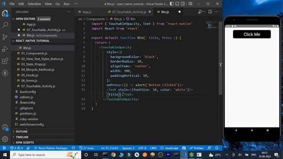Split the editor to the right
283x159 pixels.
pyautogui.click(x=210, y=12)
